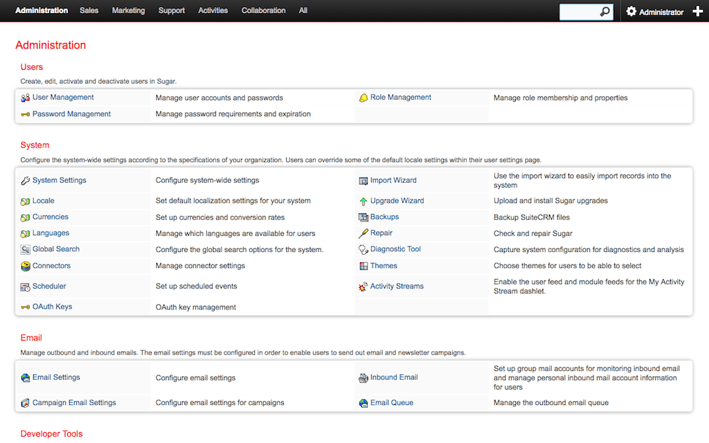Click the User Management people icon
Screen dimensions: 709x443
[x=25, y=98]
